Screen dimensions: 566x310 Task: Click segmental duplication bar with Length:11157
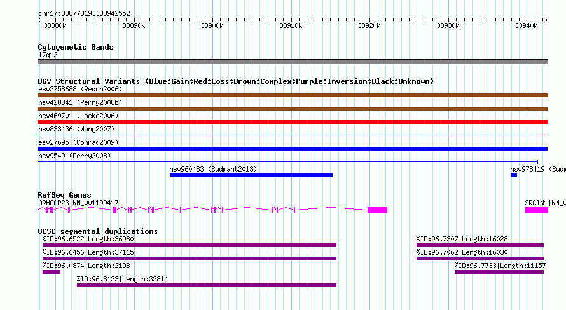tap(499, 272)
